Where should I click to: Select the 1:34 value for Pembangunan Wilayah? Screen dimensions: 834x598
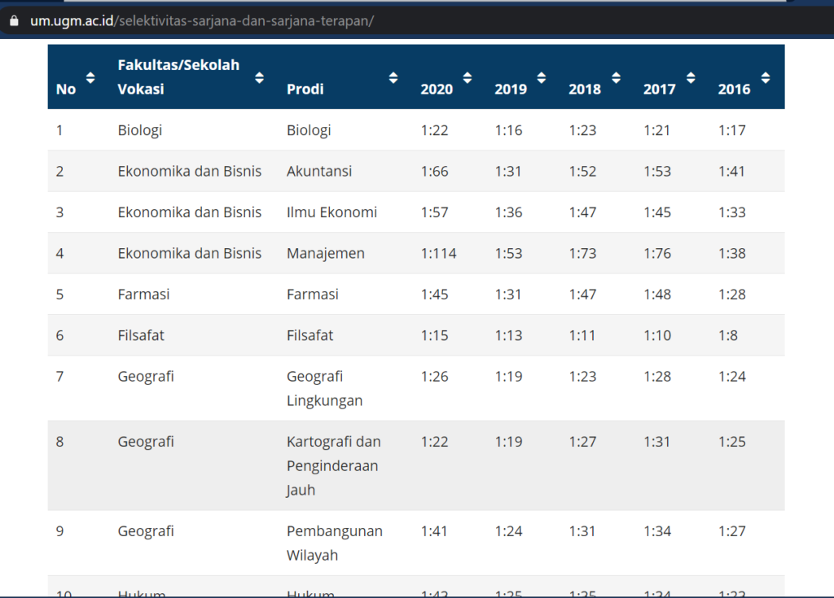(657, 531)
